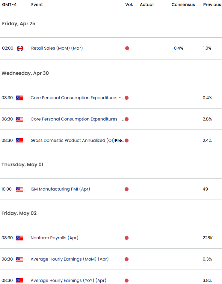
Task: Click the volatility dot for ISM Manufacturing PMI
Action: (x=126, y=189)
